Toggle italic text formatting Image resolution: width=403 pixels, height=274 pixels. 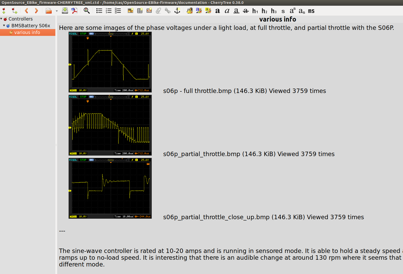coord(227,11)
